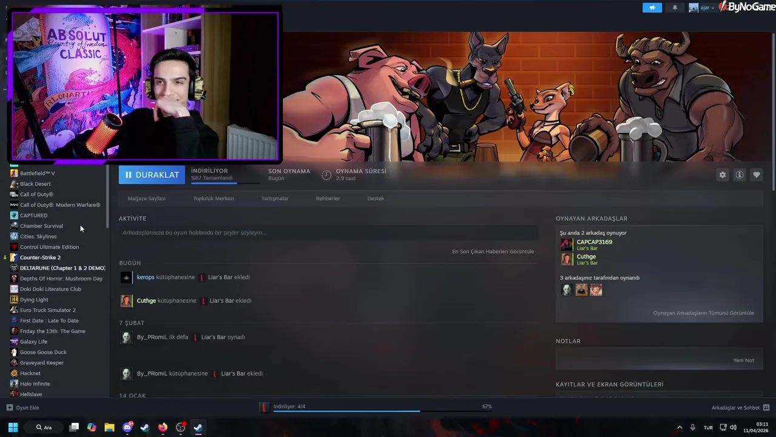Open the Mağaza Sayfası tab
Viewport: 776px width, 437px height.
[x=146, y=198]
